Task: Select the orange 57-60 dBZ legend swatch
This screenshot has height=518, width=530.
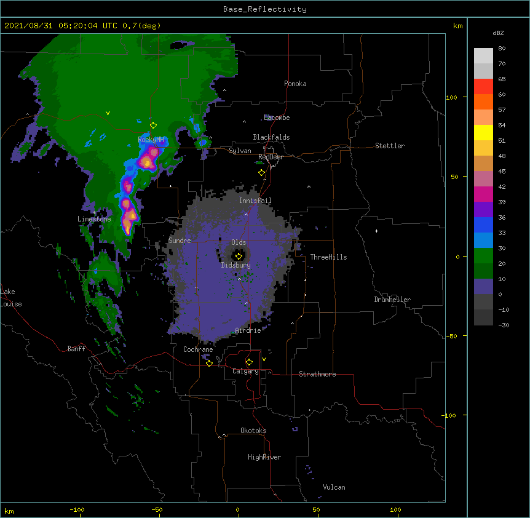Action: click(x=483, y=102)
